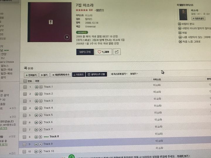211x158 pixels.
Task: Expand the 보내기 dropdown menu
Action: [134, 74]
